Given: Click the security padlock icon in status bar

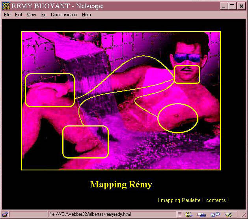Looking at the screenshot, I should [5, 215].
